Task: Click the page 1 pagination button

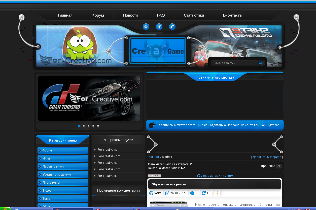Action: tap(279, 166)
